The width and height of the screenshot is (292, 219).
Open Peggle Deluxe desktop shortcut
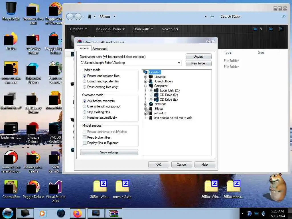(33, 189)
